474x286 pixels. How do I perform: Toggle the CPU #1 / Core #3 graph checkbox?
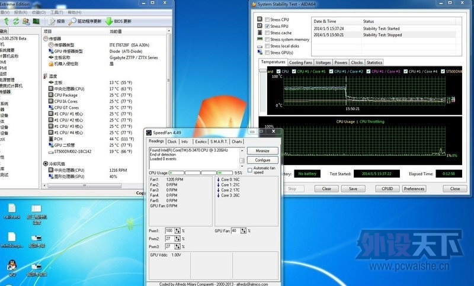[368, 71]
